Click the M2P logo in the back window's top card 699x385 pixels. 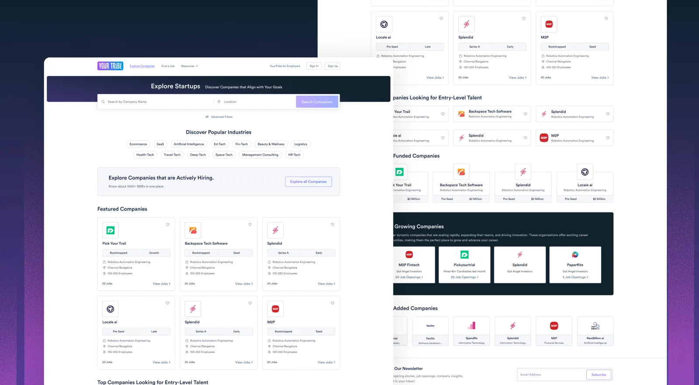pos(549,24)
